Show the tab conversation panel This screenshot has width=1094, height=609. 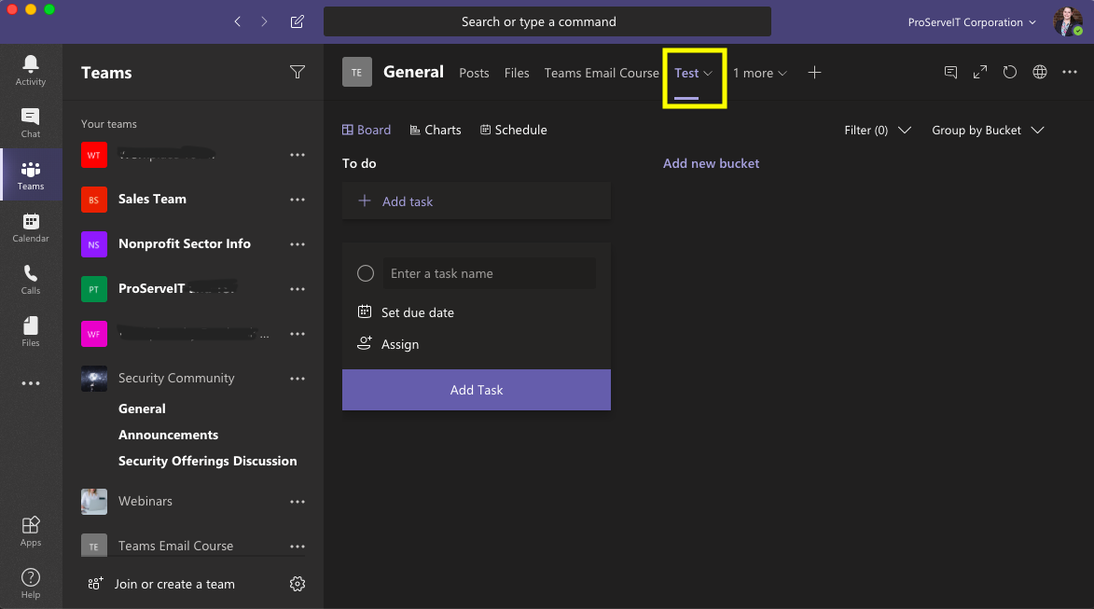click(950, 72)
